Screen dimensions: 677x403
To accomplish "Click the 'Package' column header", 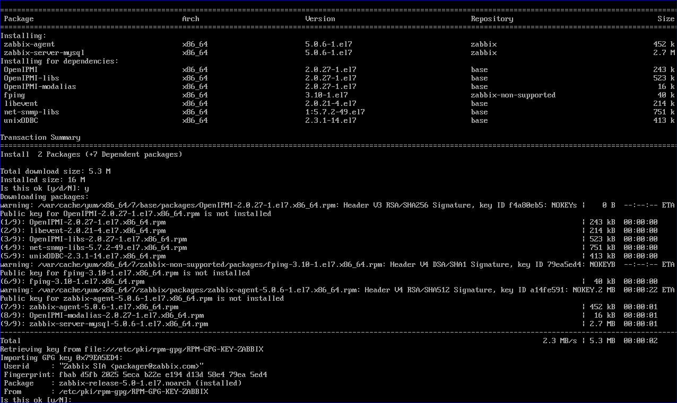I will click(19, 19).
